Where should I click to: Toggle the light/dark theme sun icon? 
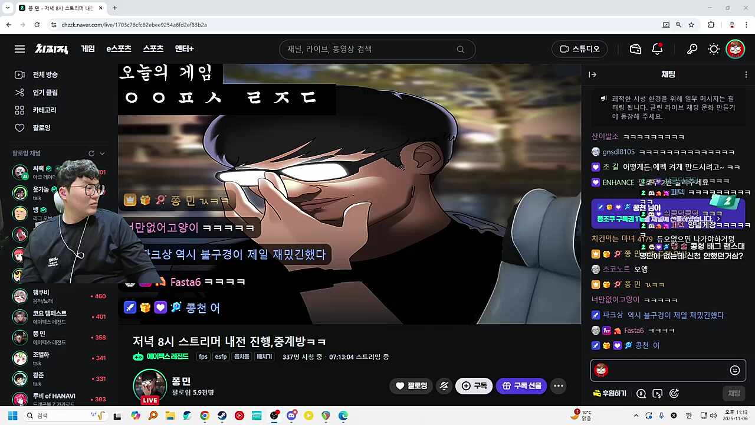point(714,49)
